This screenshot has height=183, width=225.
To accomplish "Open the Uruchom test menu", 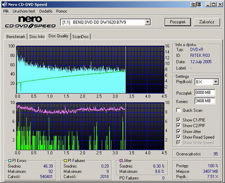I will (24, 11).
